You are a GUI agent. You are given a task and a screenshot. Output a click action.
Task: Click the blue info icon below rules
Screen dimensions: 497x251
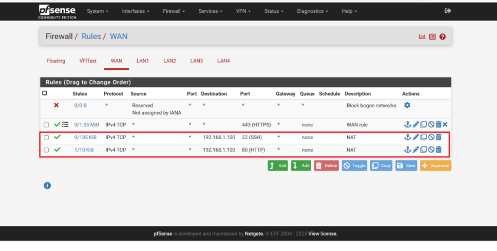coord(47,186)
